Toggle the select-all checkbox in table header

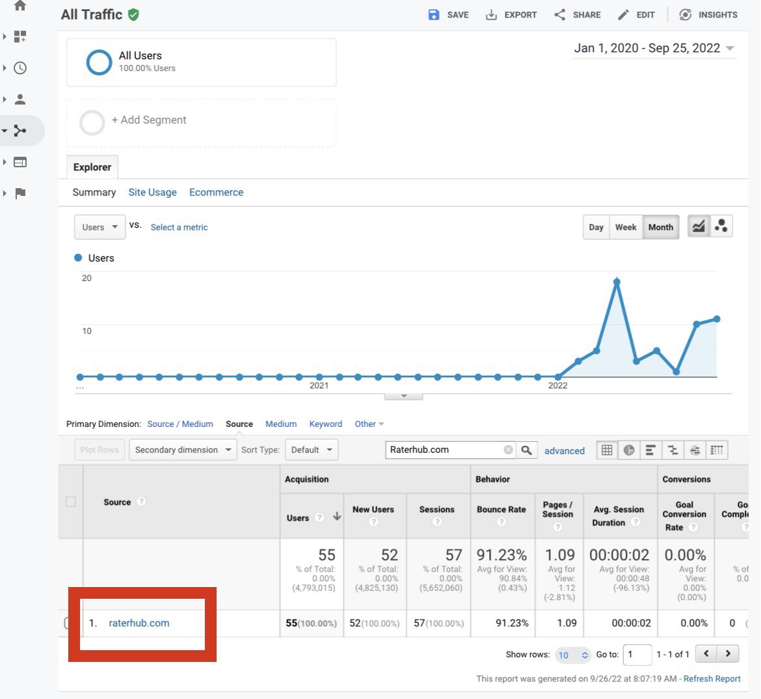click(71, 502)
